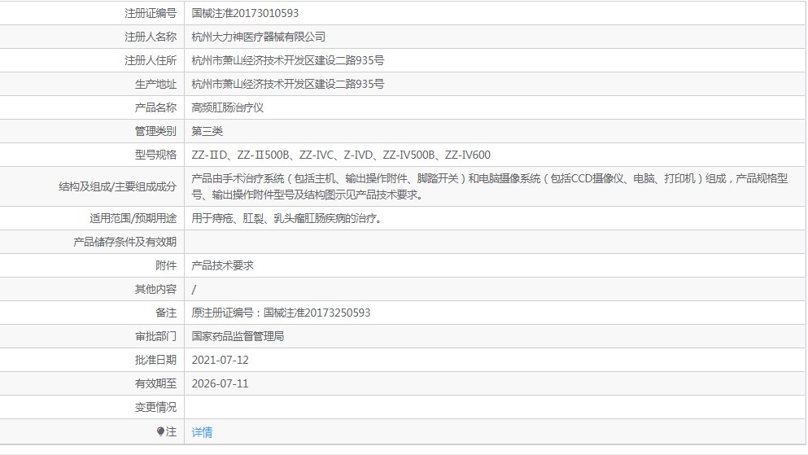Click the 变更情况 label

click(x=155, y=408)
